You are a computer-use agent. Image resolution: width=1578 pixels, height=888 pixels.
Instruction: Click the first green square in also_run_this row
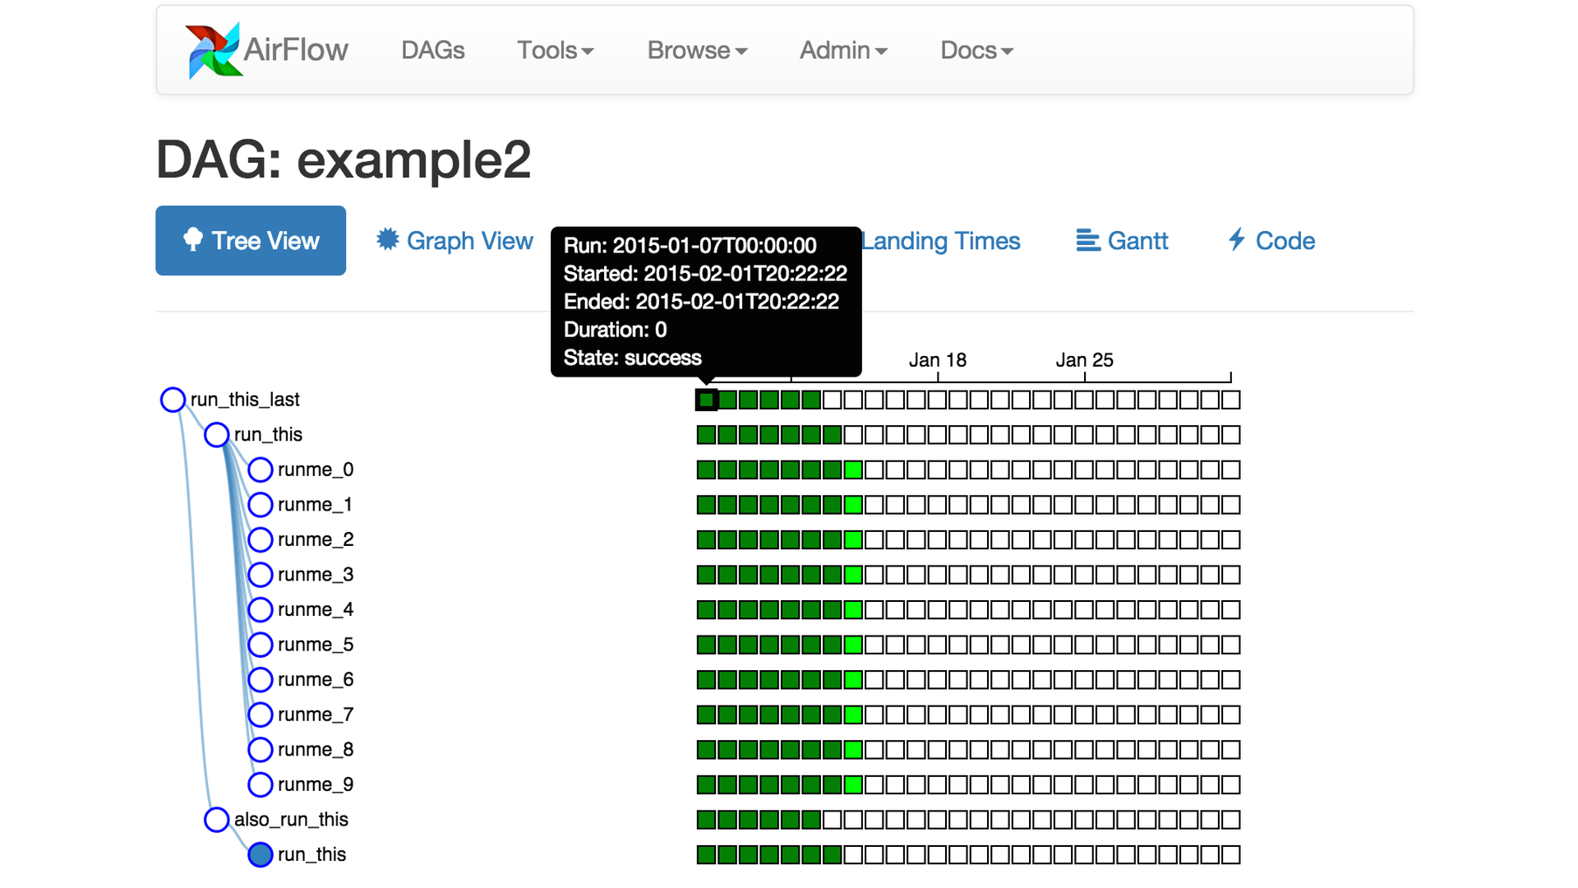pos(706,819)
